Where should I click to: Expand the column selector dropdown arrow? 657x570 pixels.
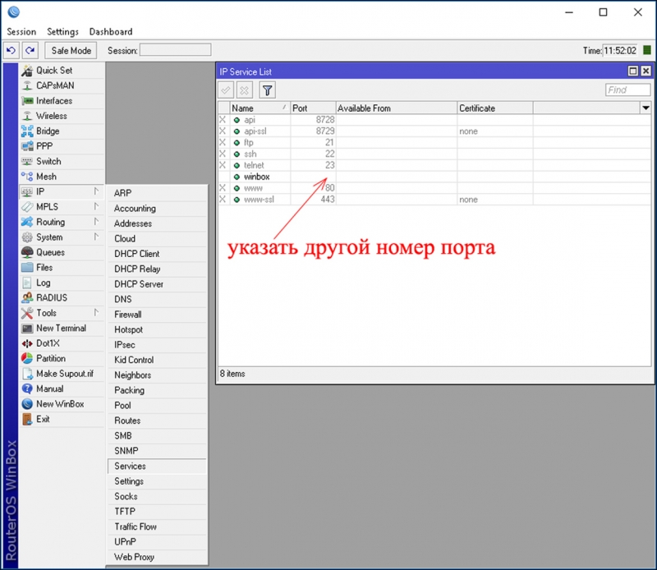click(x=645, y=108)
